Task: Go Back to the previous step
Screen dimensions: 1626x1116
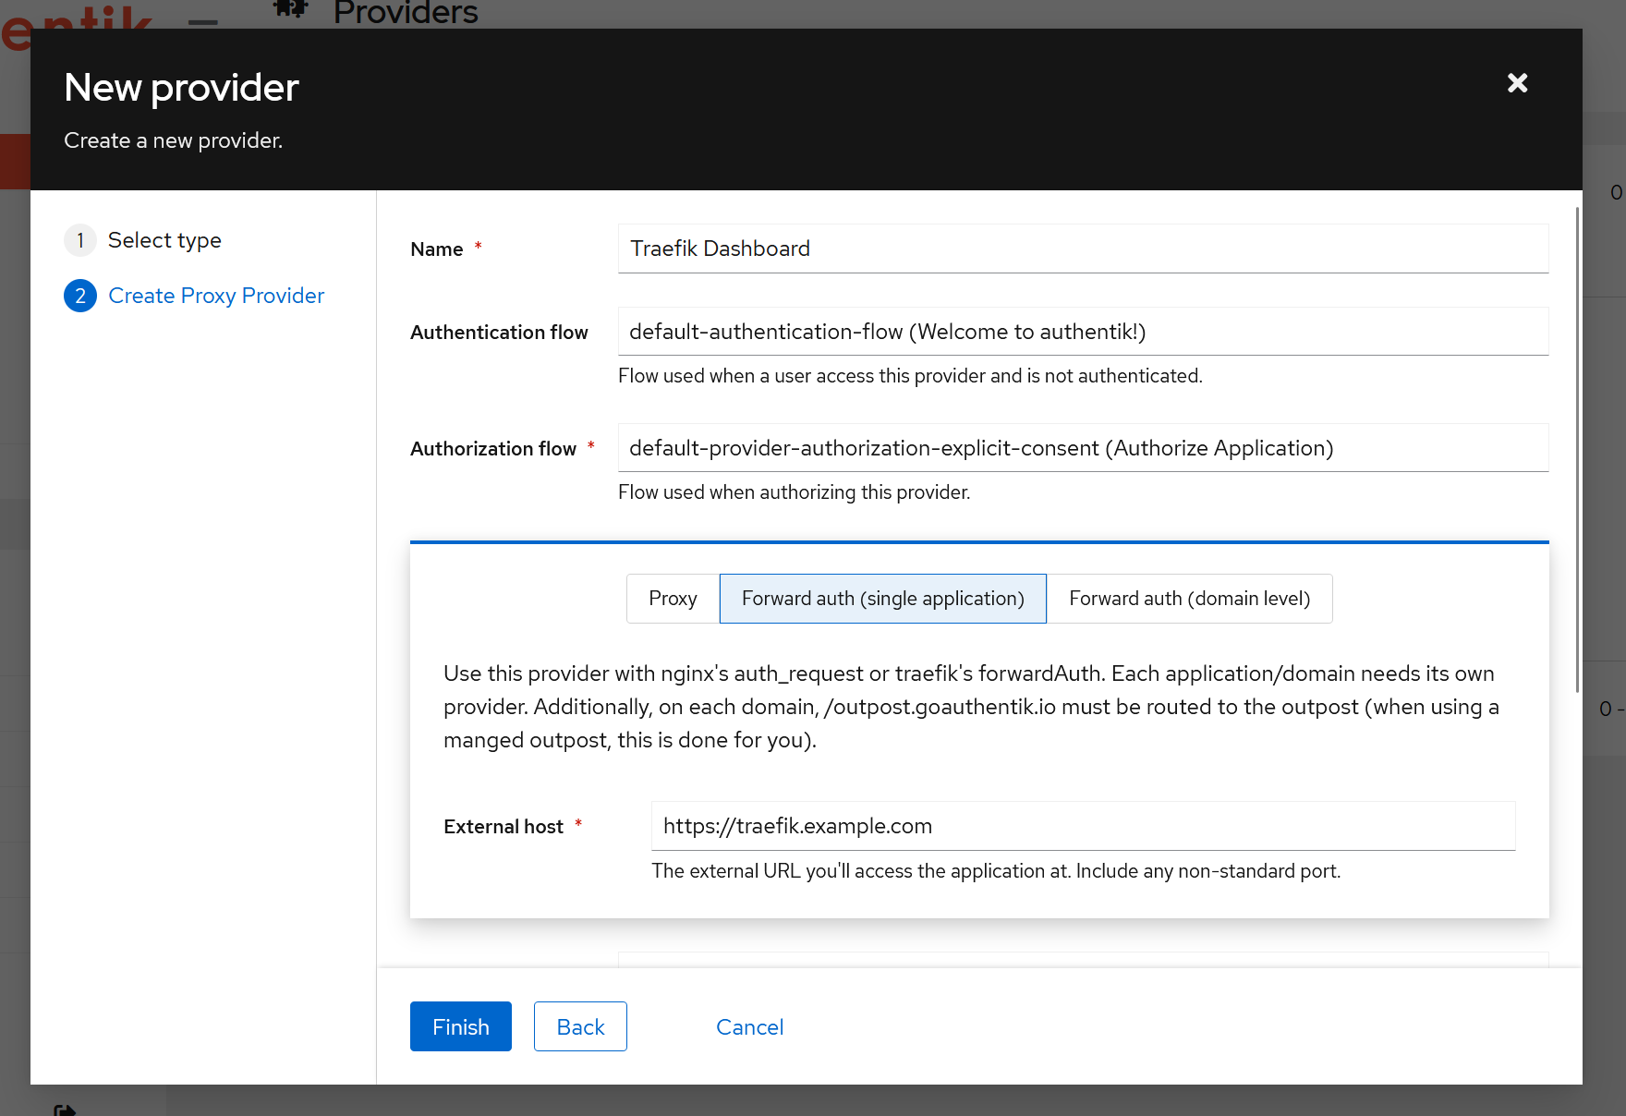Action: pyautogui.click(x=580, y=1026)
